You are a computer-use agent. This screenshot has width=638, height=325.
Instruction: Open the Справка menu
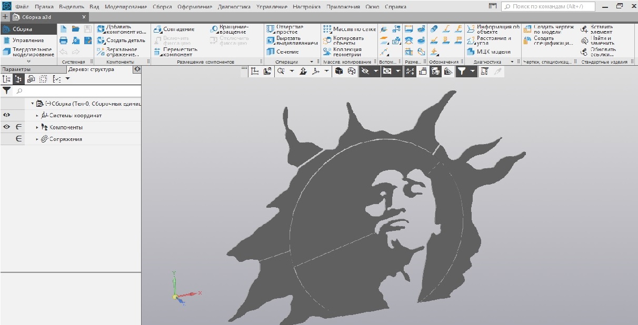395,7
